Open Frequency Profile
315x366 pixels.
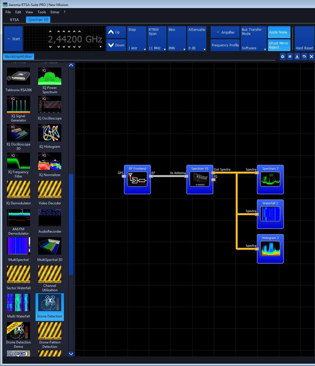pos(225,45)
